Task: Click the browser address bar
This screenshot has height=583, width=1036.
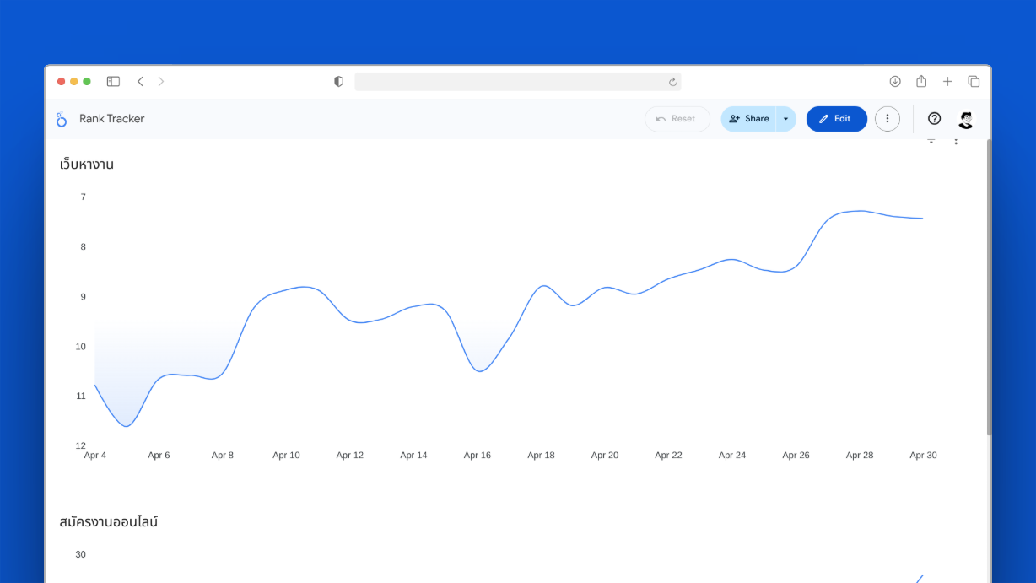Action: (510, 82)
